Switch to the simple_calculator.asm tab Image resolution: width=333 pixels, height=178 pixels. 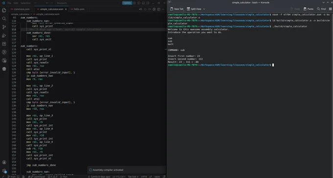pos(51,9)
